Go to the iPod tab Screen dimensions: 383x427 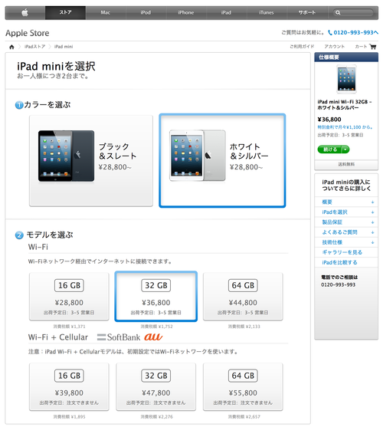[146, 12]
